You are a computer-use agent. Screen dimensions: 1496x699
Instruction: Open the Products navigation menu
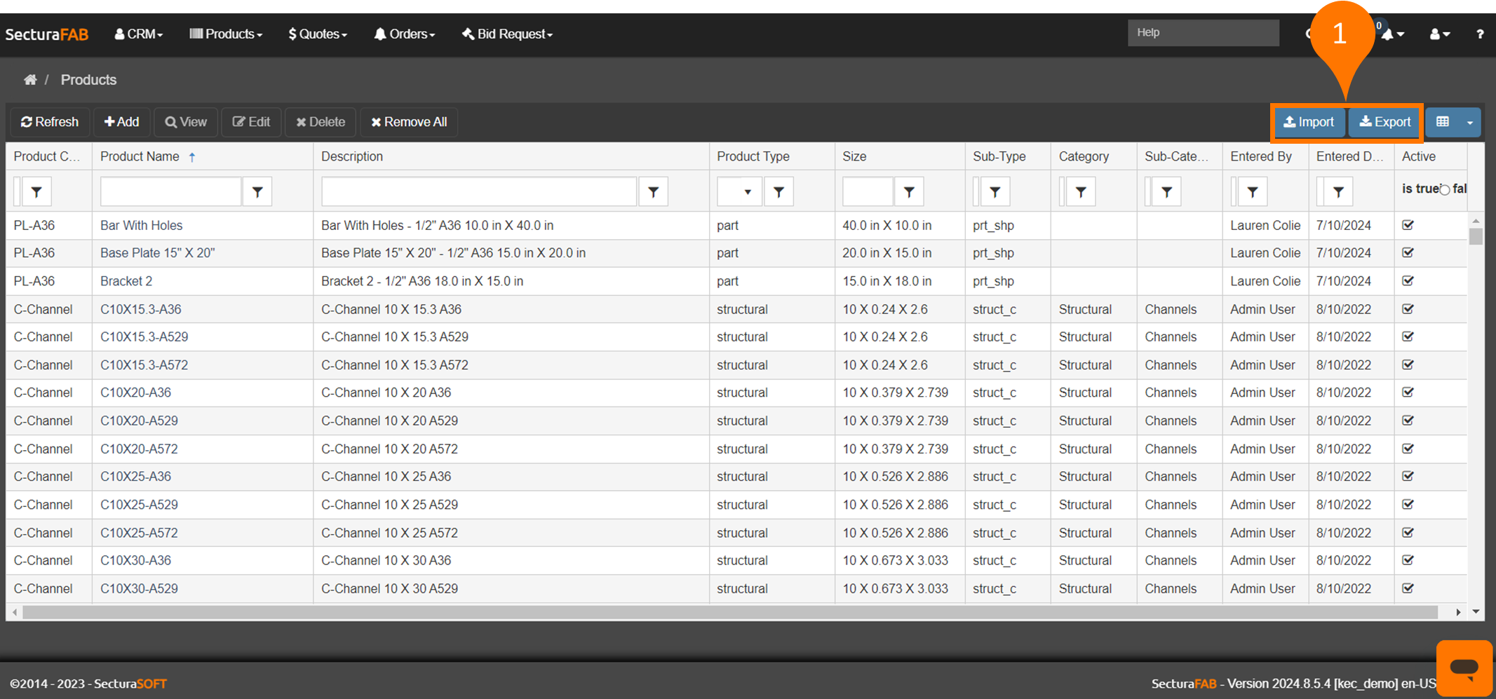226,34
